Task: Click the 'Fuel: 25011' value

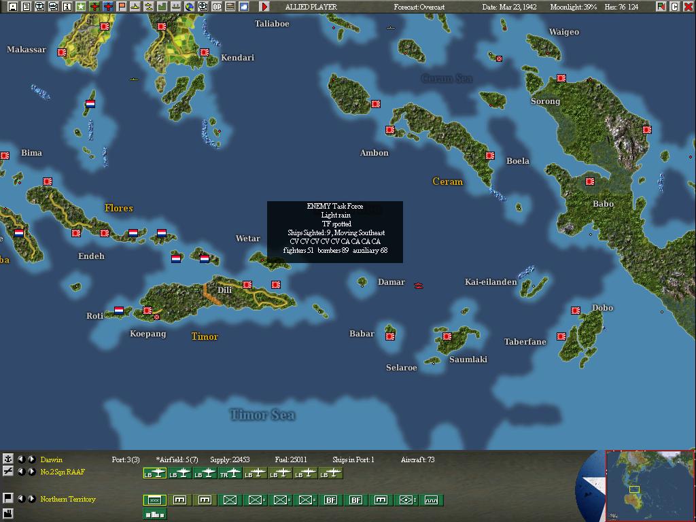Action: (x=291, y=459)
